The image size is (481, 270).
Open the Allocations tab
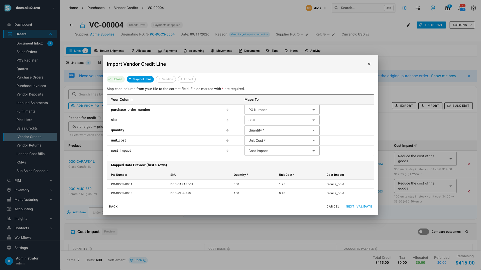(x=141, y=51)
